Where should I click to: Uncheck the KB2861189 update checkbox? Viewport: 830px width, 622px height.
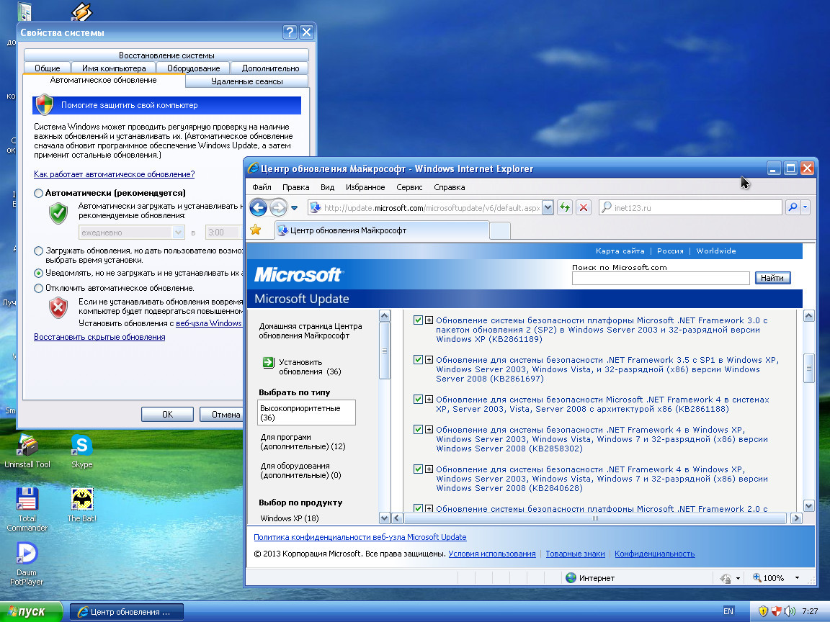click(418, 320)
